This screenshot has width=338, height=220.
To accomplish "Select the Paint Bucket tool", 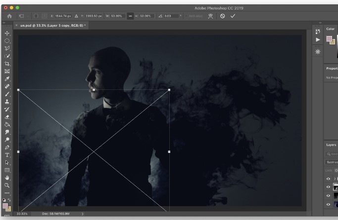I will tap(7, 124).
